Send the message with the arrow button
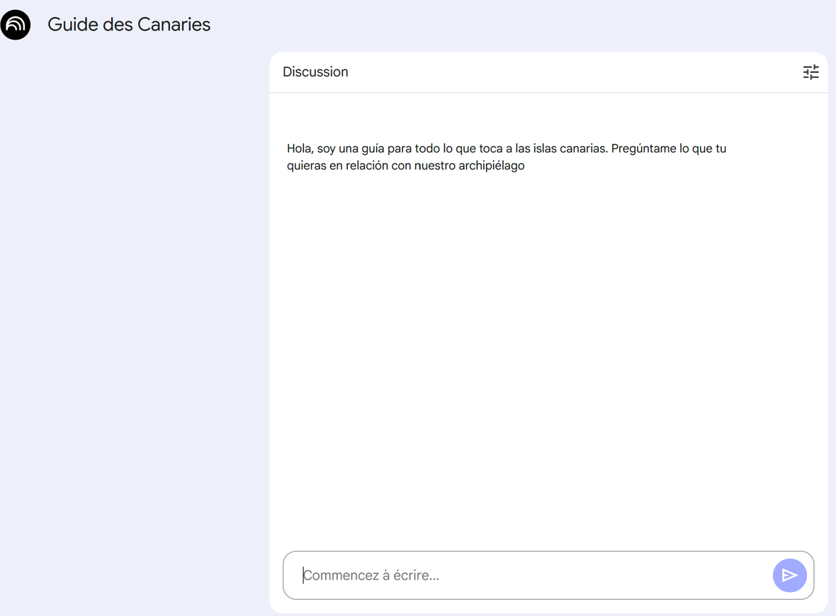Image resolution: width=836 pixels, height=616 pixels. [789, 575]
